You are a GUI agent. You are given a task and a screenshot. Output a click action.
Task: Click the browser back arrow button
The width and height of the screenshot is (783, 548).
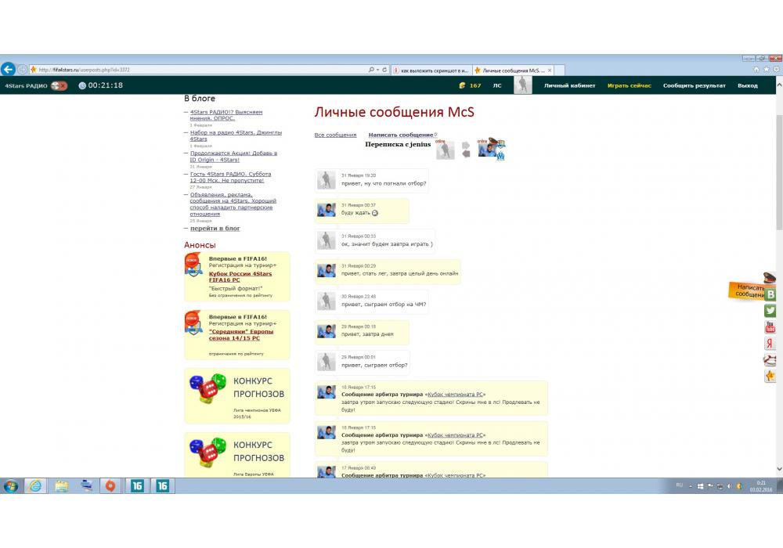(x=9, y=69)
